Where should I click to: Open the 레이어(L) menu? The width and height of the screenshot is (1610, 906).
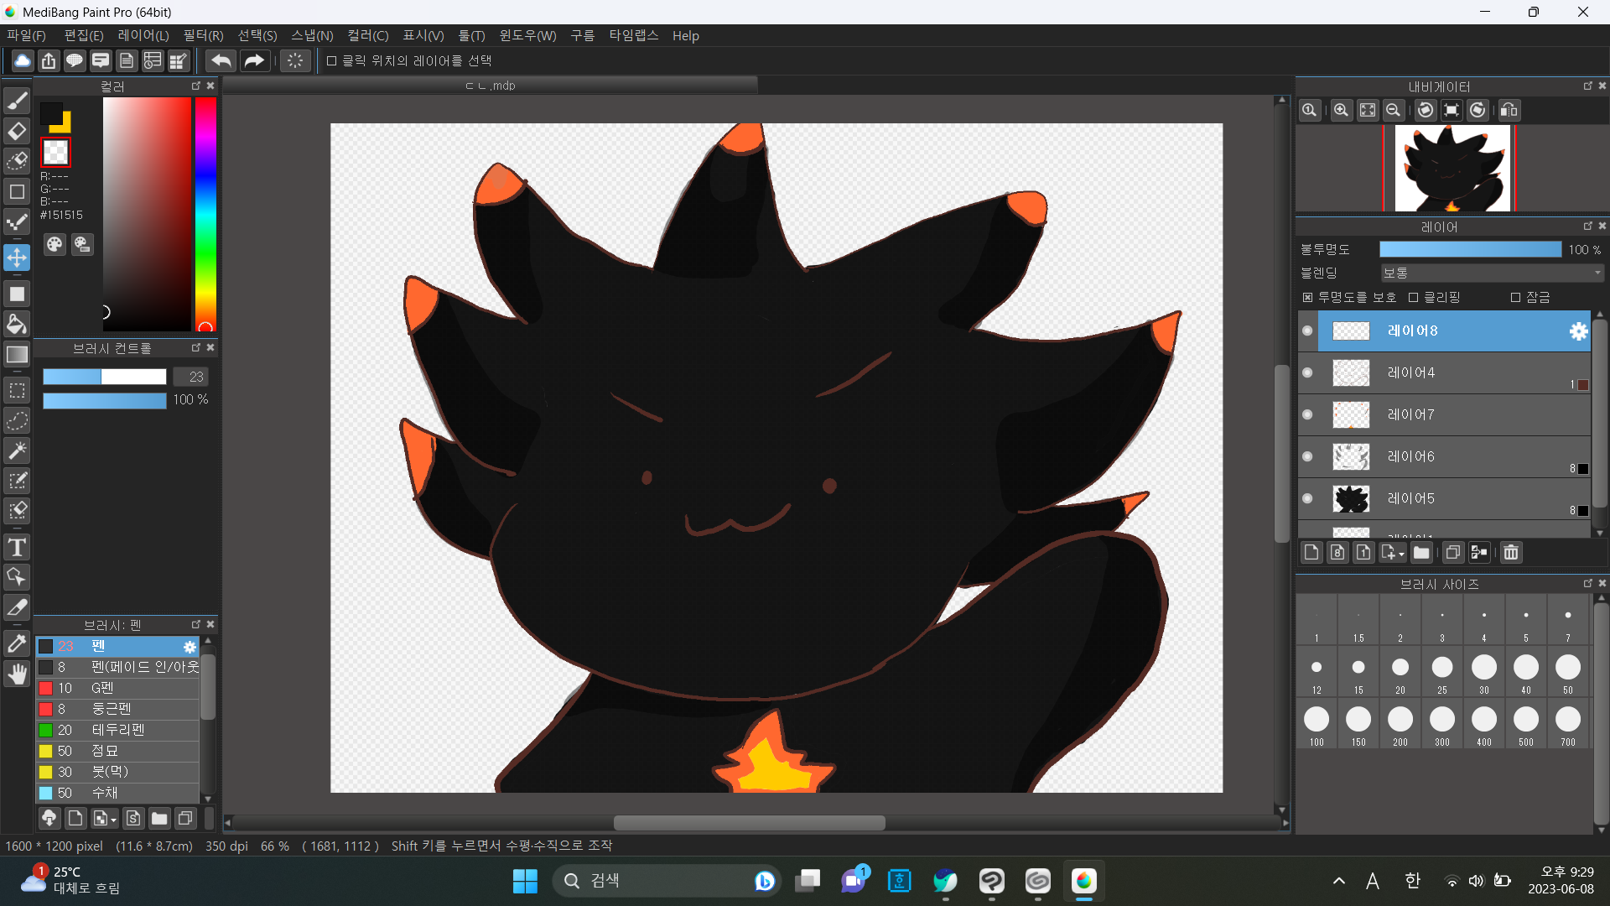143,35
